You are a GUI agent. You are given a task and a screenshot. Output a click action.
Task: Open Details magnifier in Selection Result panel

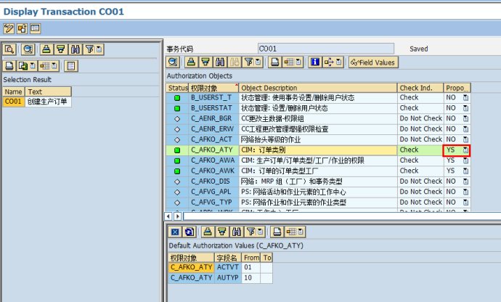[28, 49]
